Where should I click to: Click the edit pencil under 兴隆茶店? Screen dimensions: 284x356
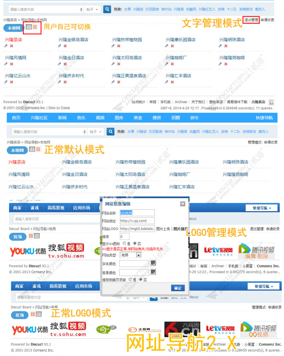coord(6,46)
